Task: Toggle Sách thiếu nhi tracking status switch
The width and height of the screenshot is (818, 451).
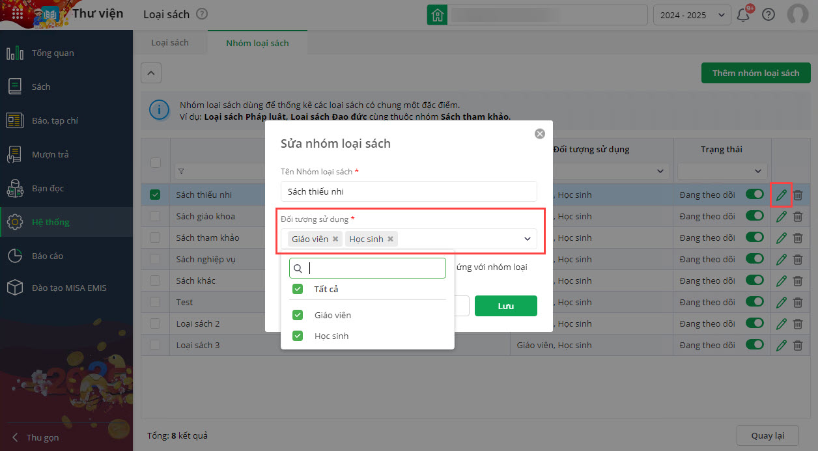Action: pyautogui.click(x=755, y=195)
